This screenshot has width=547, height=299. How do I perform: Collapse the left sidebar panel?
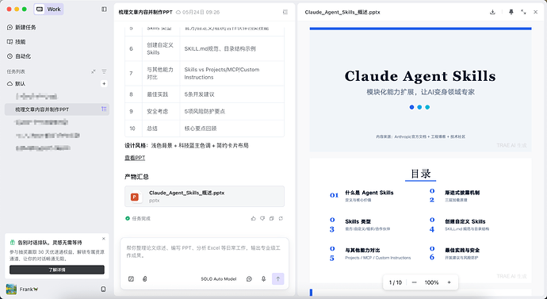(x=104, y=9)
